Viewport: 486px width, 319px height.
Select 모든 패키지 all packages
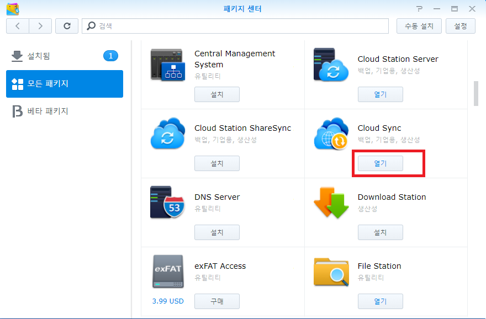point(65,84)
